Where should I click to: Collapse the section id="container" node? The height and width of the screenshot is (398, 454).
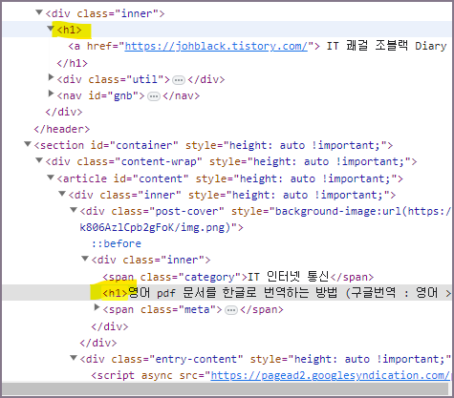pyautogui.click(x=28, y=144)
